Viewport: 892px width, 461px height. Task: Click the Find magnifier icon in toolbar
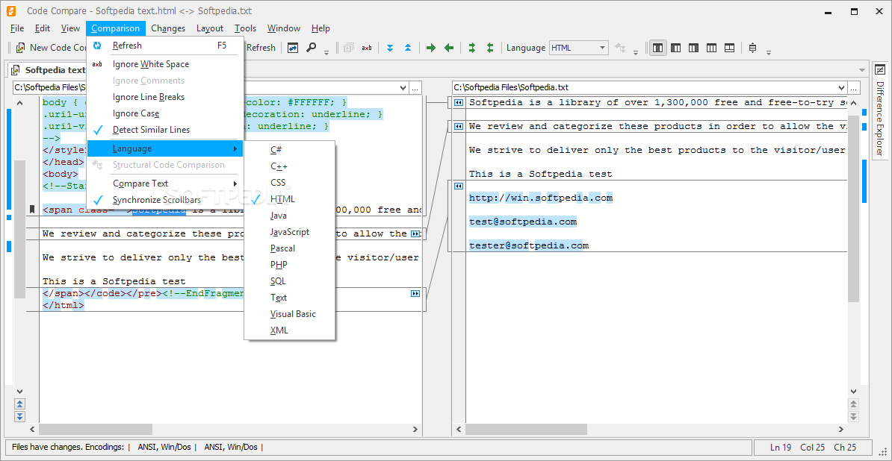click(312, 48)
